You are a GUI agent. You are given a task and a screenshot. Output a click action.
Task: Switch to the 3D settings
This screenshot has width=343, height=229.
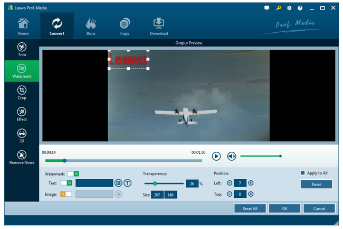click(22, 135)
